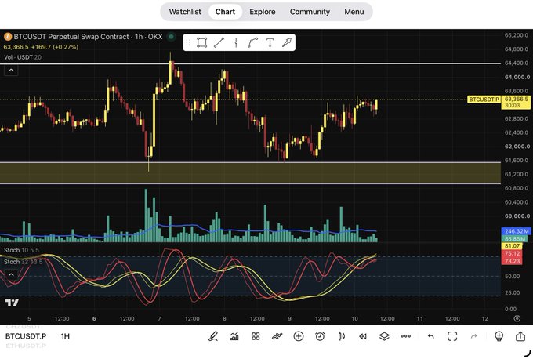The image size is (533, 359).
Task: Open the multi-line strategies icon
Action: pyautogui.click(x=277, y=336)
